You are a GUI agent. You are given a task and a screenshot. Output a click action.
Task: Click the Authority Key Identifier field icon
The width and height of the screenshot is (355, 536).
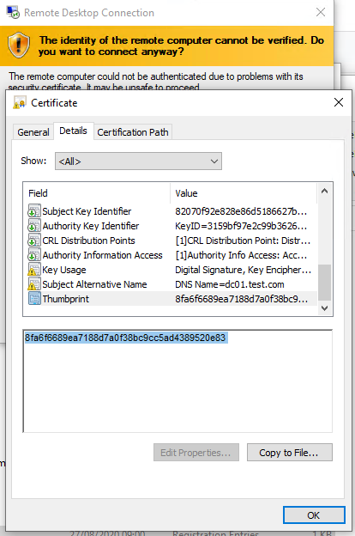point(34,226)
